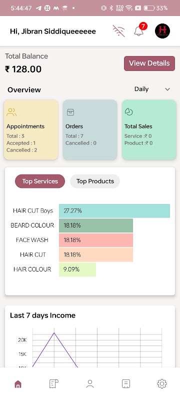Expand the Daily period dropdown

tap(152, 89)
